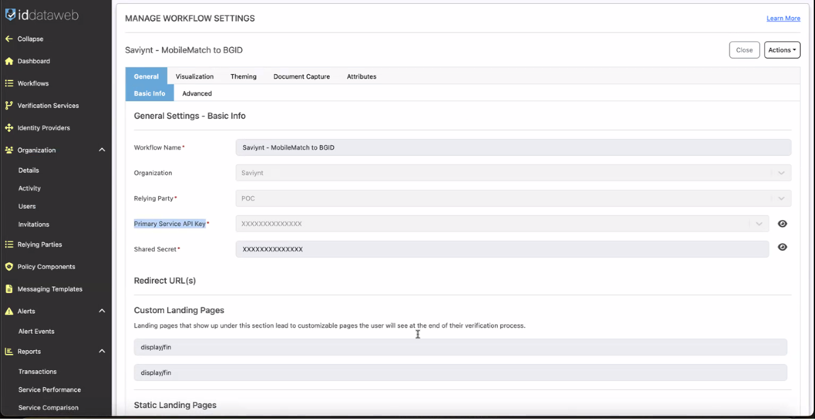Open Relying Parties page
The height and width of the screenshot is (420, 815).
(x=40, y=245)
